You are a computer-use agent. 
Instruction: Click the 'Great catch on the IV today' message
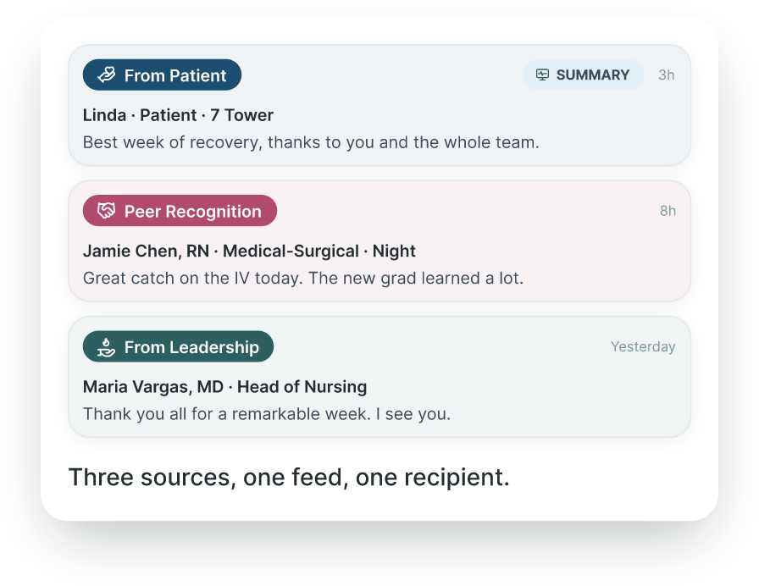point(303,279)
